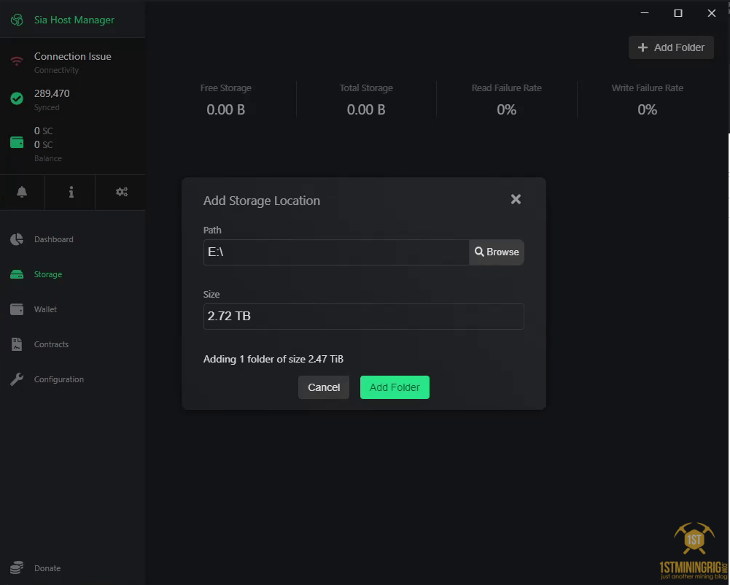
Task: Minimize the Sia Host Manager window
Action: pyautogui.click(x=645, y=13)
